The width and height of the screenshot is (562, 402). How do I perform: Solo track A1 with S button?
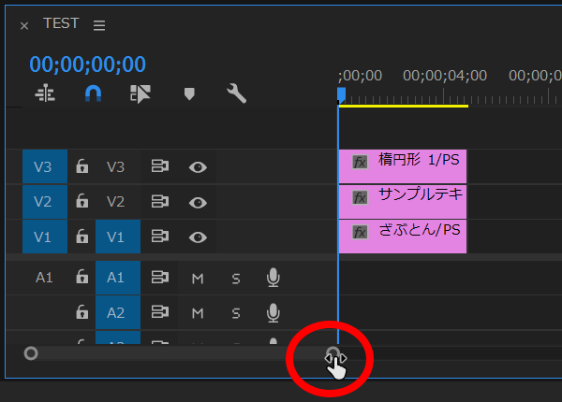(x=236, y=279)
